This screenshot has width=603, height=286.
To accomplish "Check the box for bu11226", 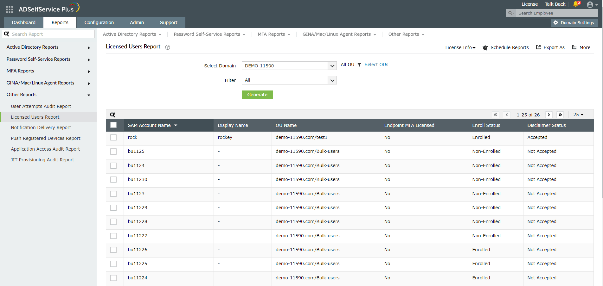I will [x=113, y=250].
